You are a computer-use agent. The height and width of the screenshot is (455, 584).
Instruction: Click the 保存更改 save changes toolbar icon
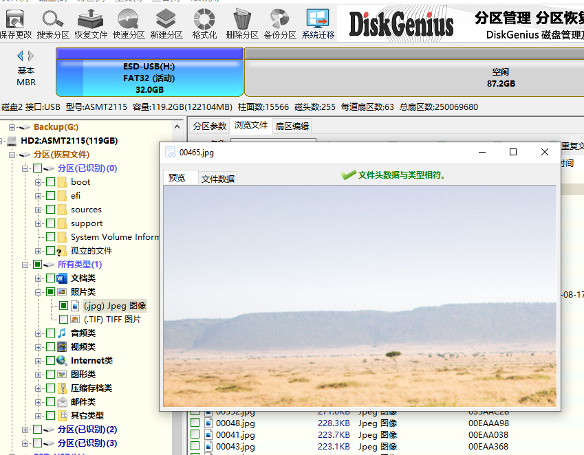pyautogui.click(x=16, y=24)
